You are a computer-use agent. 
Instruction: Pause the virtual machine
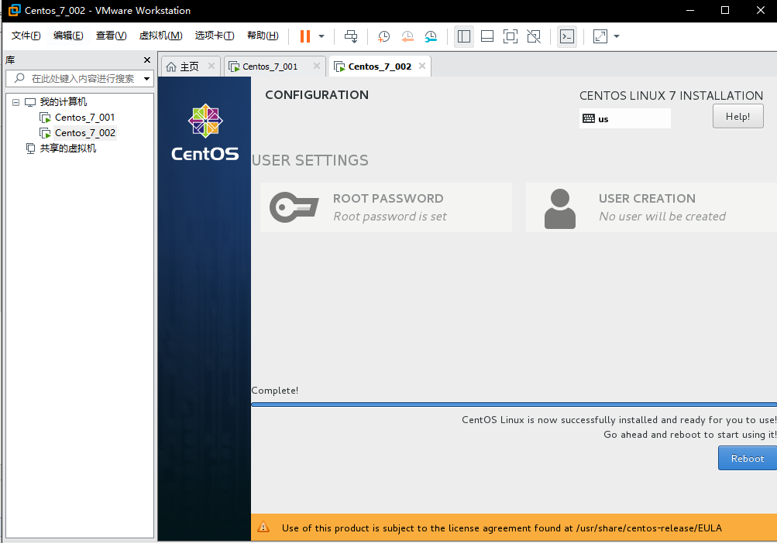coord(304,36)
